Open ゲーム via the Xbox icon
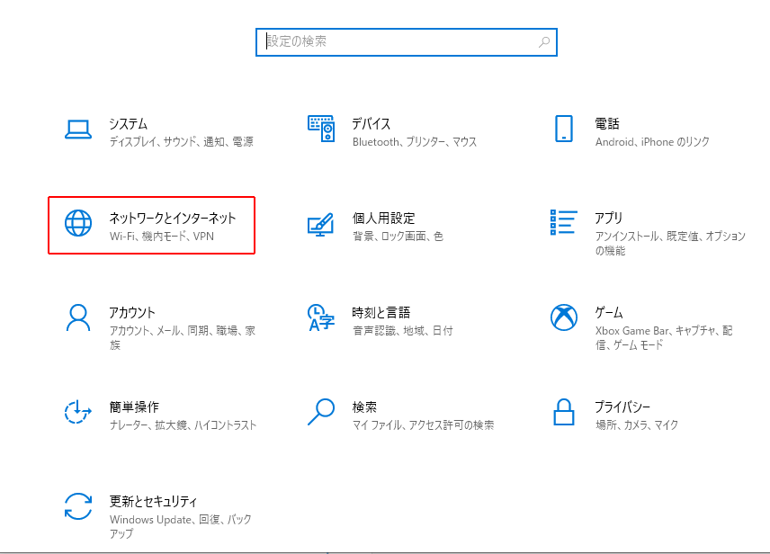The height and width of the screenshot is (554, 770). point(564,317)
